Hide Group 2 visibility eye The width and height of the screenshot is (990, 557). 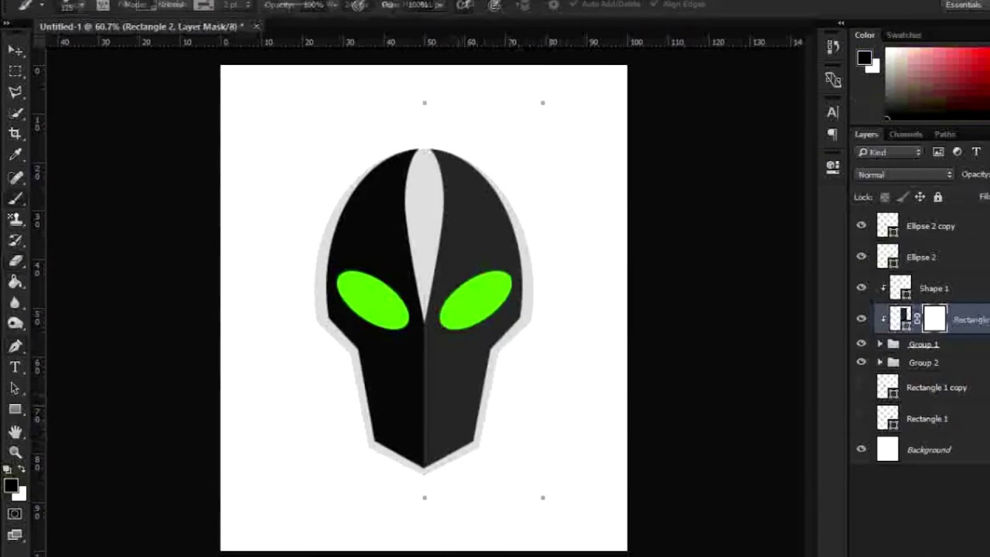tap(862, 362)
